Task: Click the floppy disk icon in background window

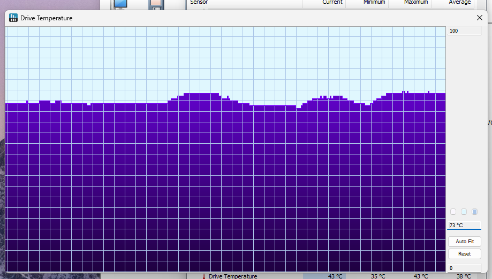Action: click(x=156, y=4)
